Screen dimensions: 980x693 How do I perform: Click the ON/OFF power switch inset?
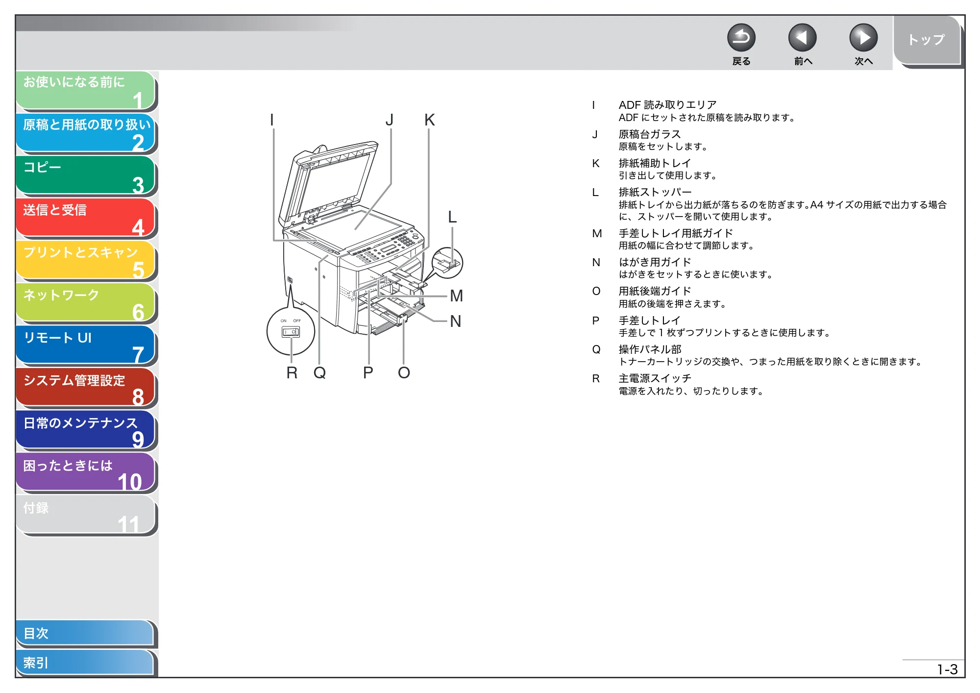click(291, 331)
